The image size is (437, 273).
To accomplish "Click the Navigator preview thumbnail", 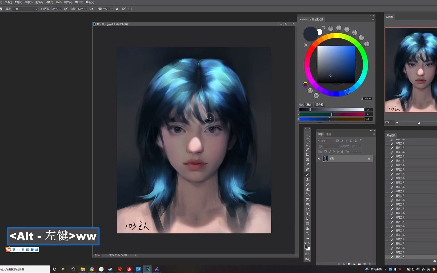I will click(411, 70).
